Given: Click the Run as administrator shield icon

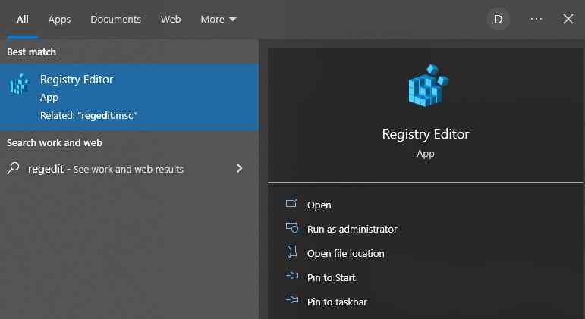Looking at the screenshot, I should 292,228.
